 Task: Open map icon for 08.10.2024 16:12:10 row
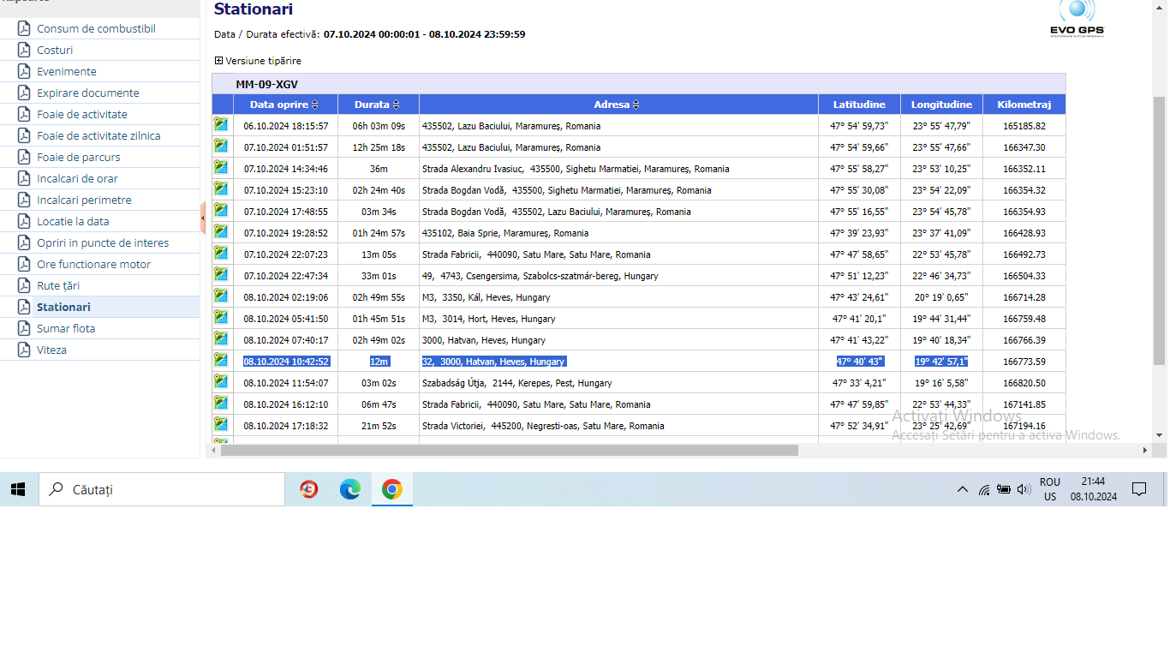[221, 403]
